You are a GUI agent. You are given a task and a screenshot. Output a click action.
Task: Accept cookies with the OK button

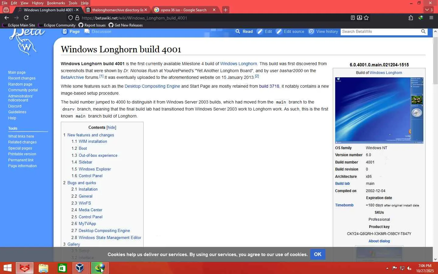pyautogui.click(x=318, y=255)
